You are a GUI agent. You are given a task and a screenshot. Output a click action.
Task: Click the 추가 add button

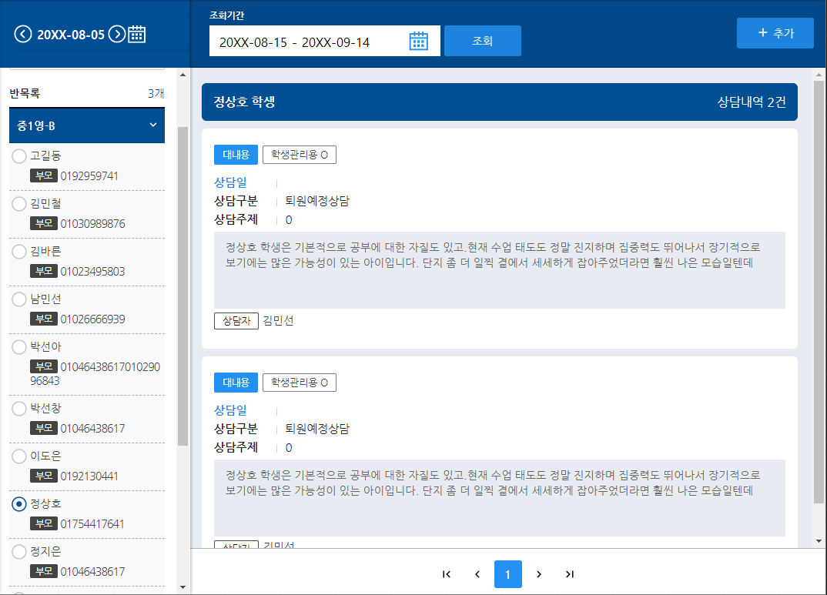pos(775,33)
